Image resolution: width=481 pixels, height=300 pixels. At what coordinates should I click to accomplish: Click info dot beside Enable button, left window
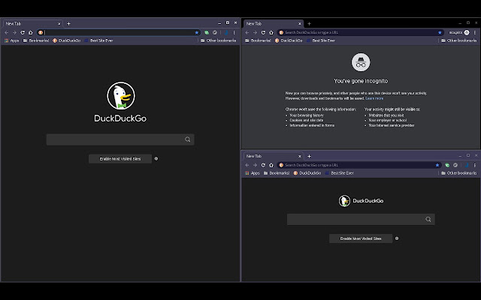coord(156,158)
